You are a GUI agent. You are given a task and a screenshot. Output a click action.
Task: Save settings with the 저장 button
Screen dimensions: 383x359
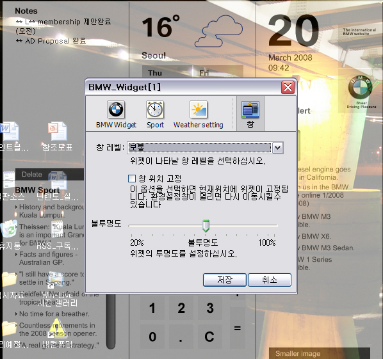click(x=225, y=280)
